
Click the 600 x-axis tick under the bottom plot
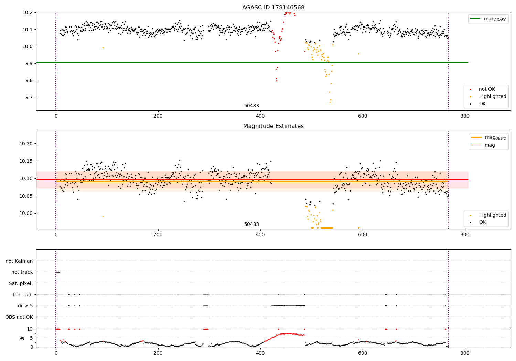click(363, 353)
